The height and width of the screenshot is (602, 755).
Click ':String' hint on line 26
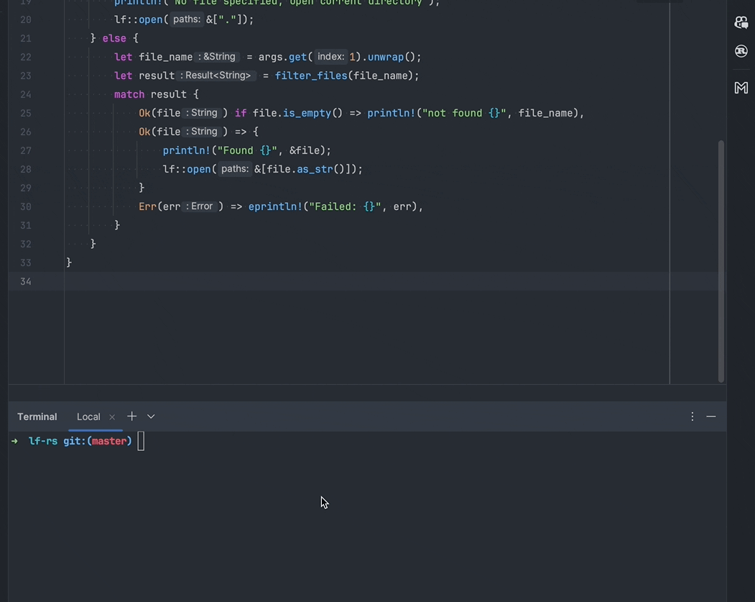(203, 132)
